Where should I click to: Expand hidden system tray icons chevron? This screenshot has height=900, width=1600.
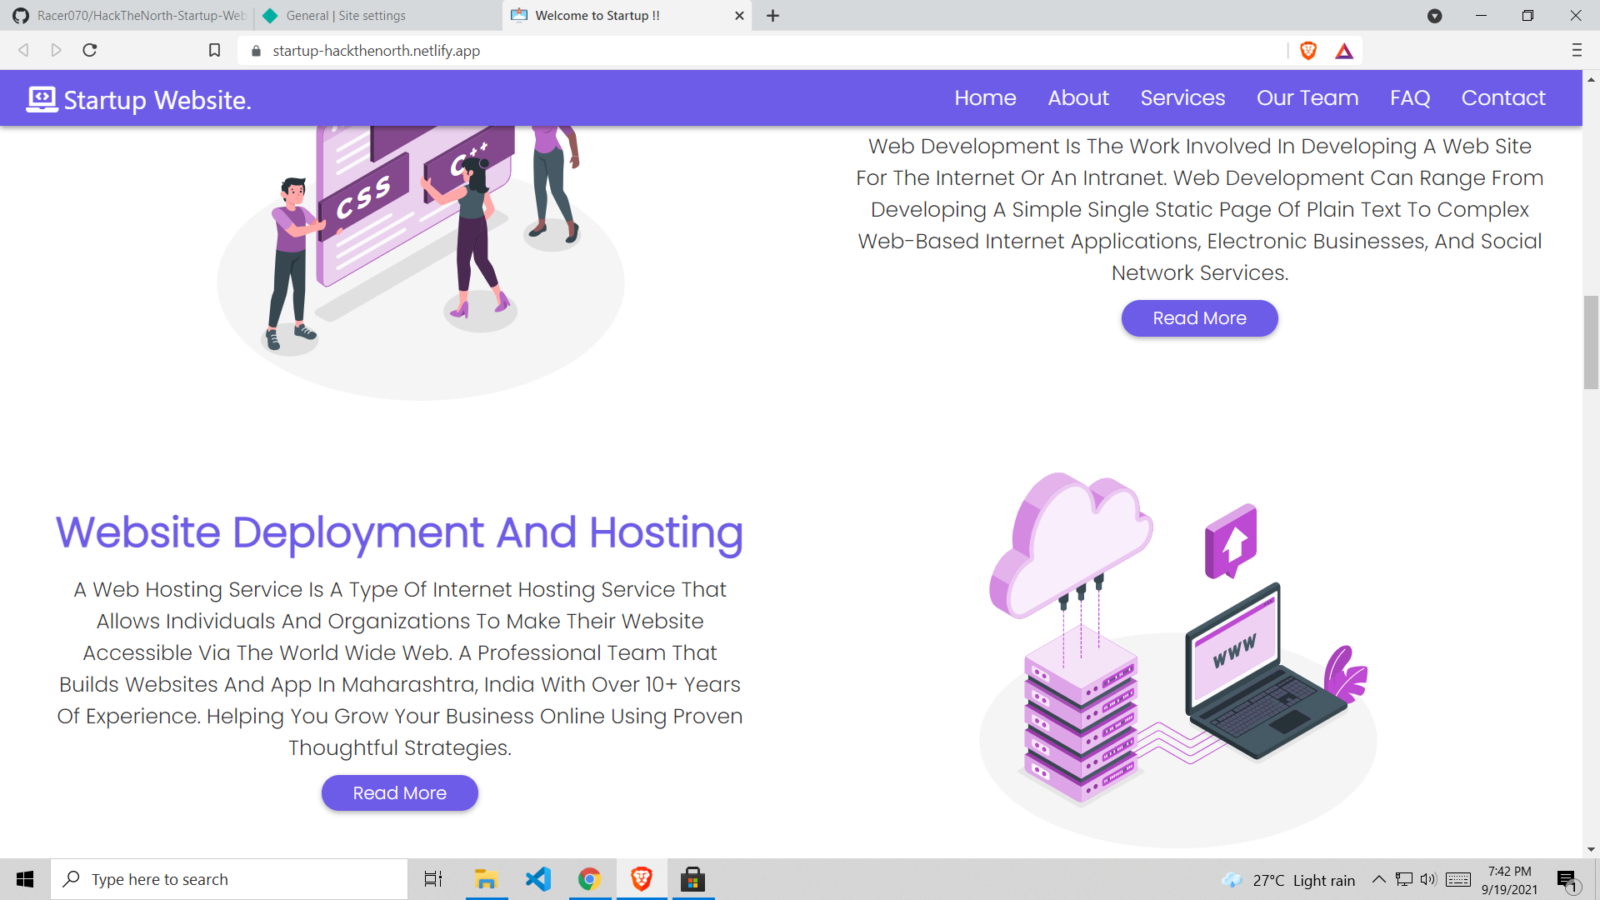pyautogui.click(x=1379, y=879)
